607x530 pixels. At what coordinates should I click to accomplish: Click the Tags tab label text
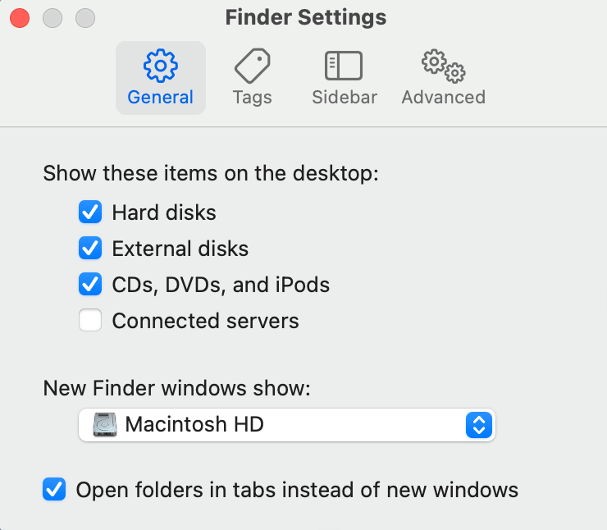click(253, 97)
